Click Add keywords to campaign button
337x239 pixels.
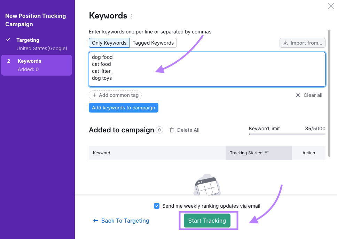pyautogui.click(x=124, y=108)
